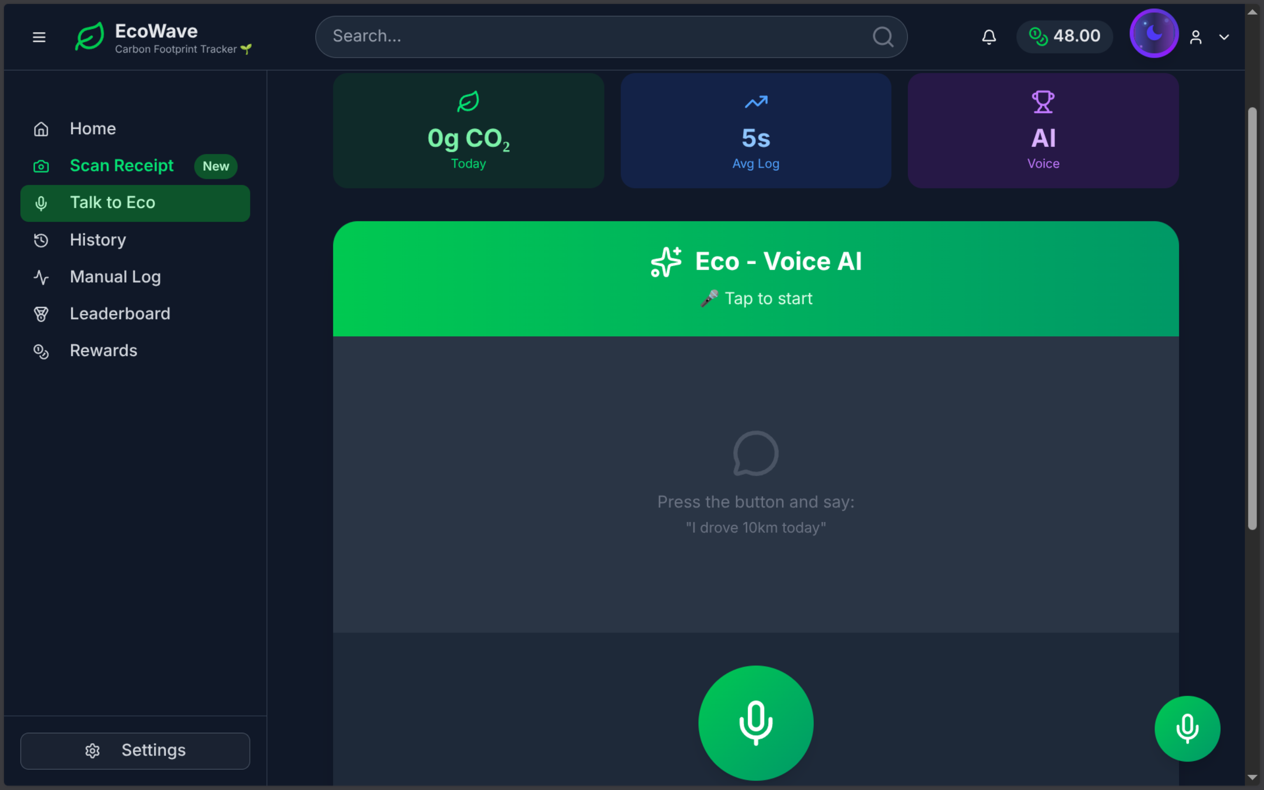Click the search magnifier icon
The width and height of the screenshot is (1264, 790).
pos(883,37)
